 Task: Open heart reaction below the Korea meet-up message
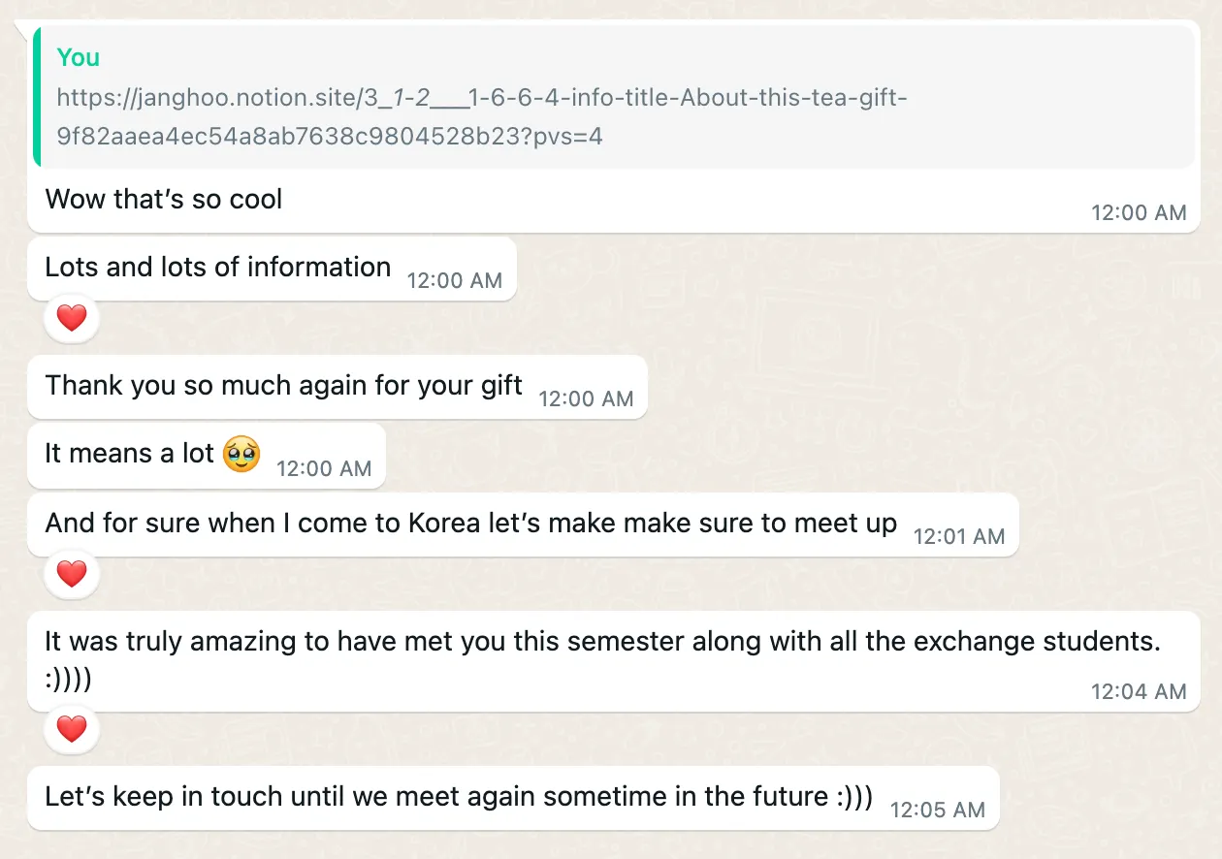click(x=72, y=574)
